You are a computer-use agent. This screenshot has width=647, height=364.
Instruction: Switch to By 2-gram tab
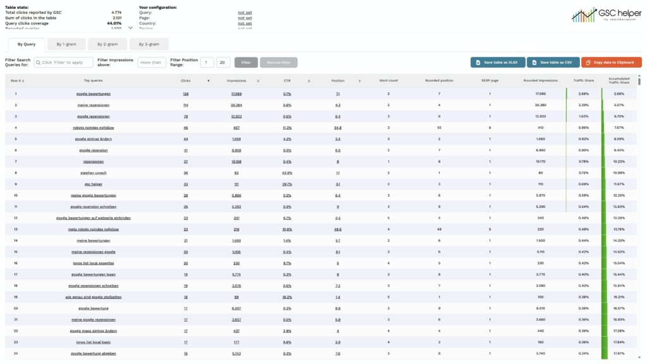point(107,44)
